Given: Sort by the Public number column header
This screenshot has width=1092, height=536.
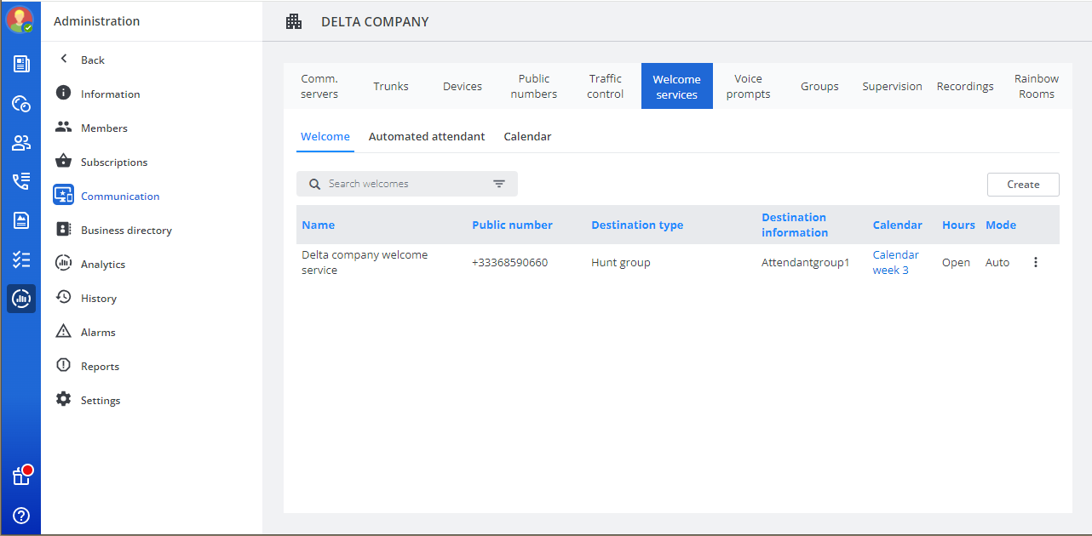Looking at the screenshot, I should point(512,225).
